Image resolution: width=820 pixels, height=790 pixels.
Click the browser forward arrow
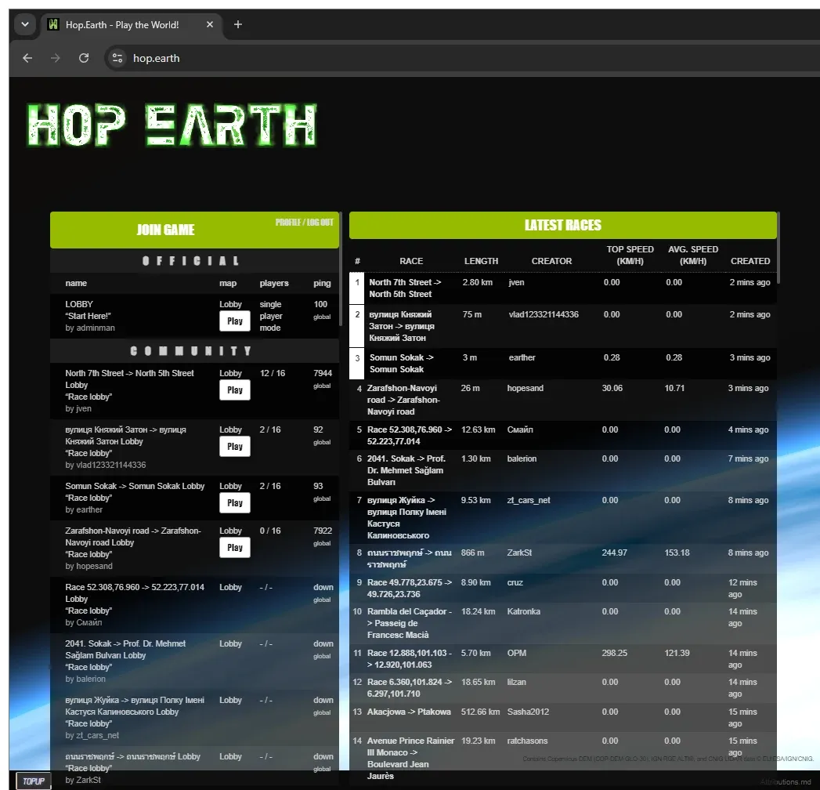click(x=56, y=58)
